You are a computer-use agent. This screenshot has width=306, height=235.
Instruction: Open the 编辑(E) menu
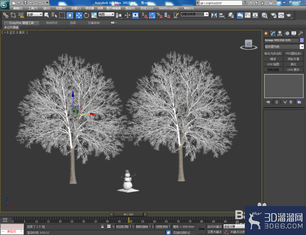18,8
